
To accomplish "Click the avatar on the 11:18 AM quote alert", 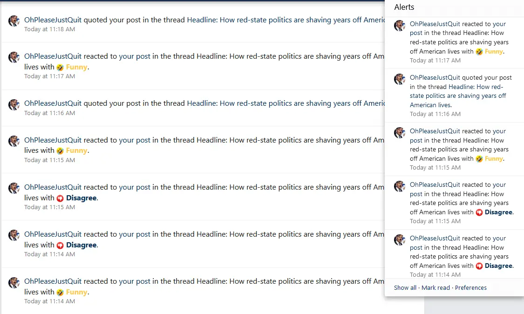I will click(14, 20).
